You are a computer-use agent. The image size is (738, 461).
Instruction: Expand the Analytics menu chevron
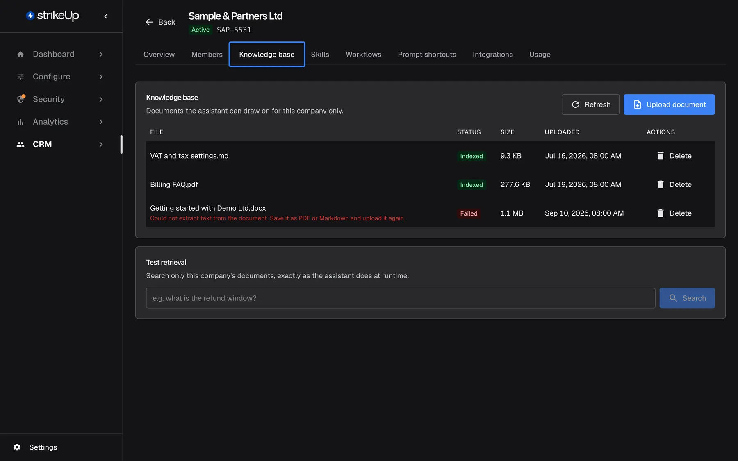click(x=101, y=122)
